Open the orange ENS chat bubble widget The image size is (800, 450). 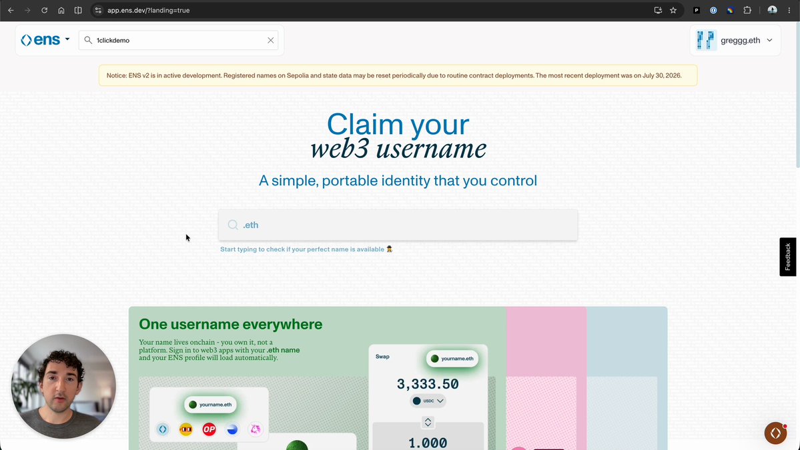(775, 433)
